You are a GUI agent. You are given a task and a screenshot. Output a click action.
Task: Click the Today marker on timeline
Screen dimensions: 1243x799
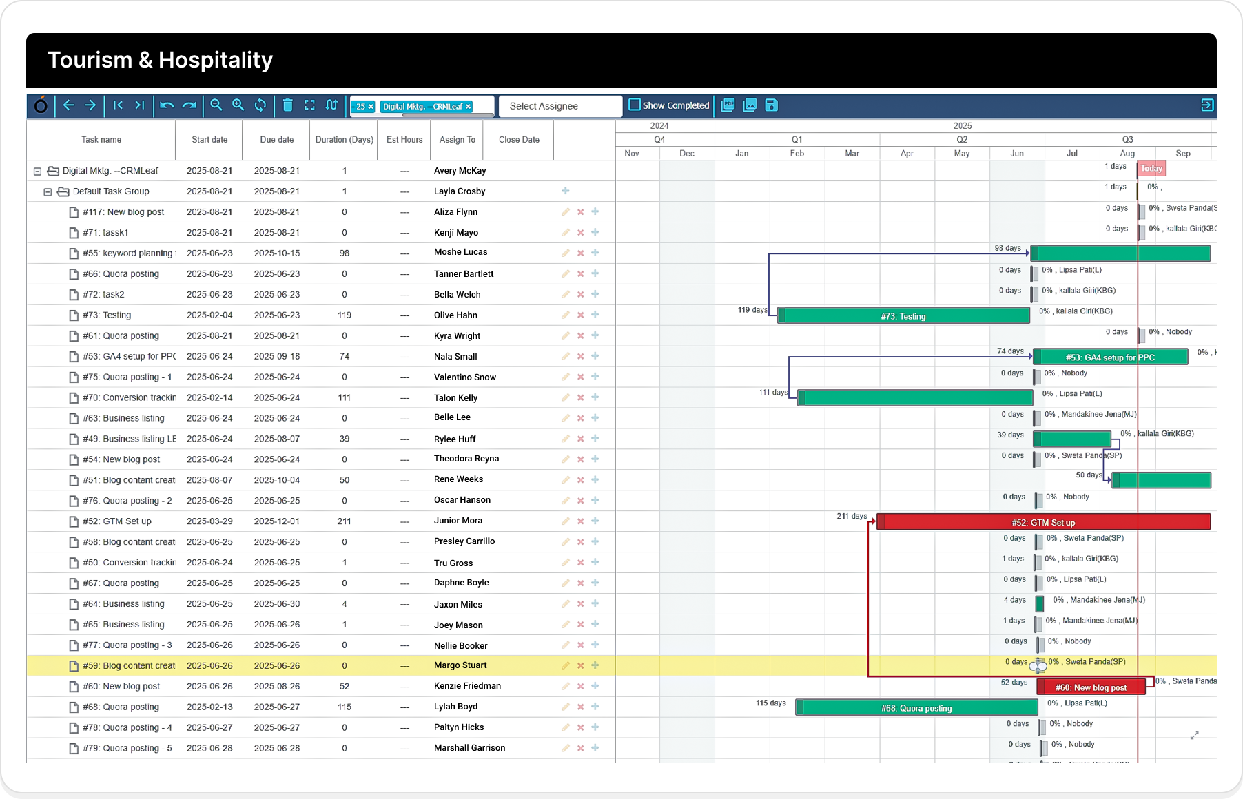[x=1151, y=169]
